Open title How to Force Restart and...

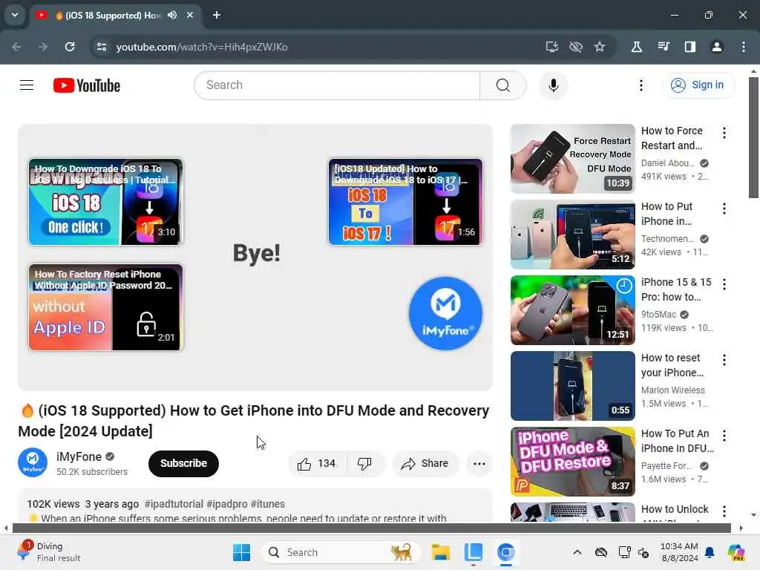pyautogui.click(x=672, y=138)
